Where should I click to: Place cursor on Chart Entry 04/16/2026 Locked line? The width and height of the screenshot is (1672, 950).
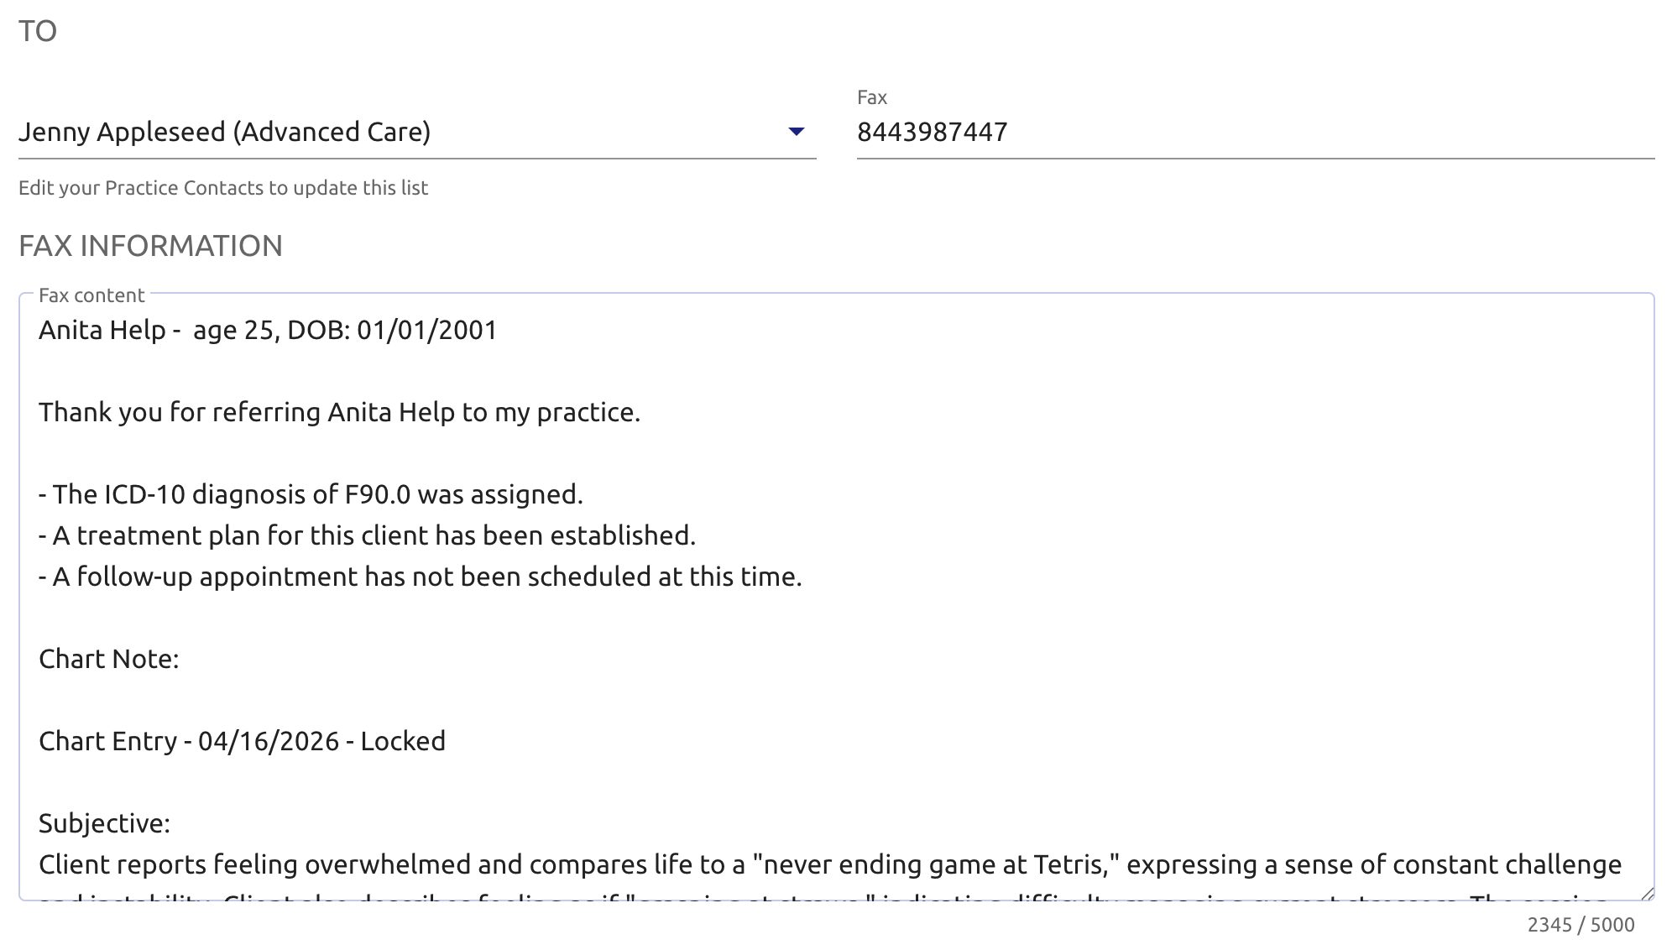pyautogui.click(x=242, y=741)
